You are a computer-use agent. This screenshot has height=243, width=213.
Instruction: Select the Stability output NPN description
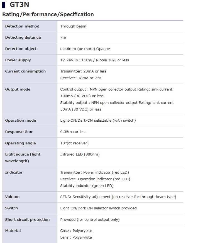pos(117,106)
